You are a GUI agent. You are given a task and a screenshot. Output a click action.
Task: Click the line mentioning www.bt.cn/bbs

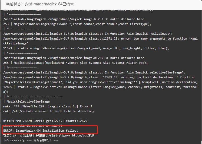point(49,135)
